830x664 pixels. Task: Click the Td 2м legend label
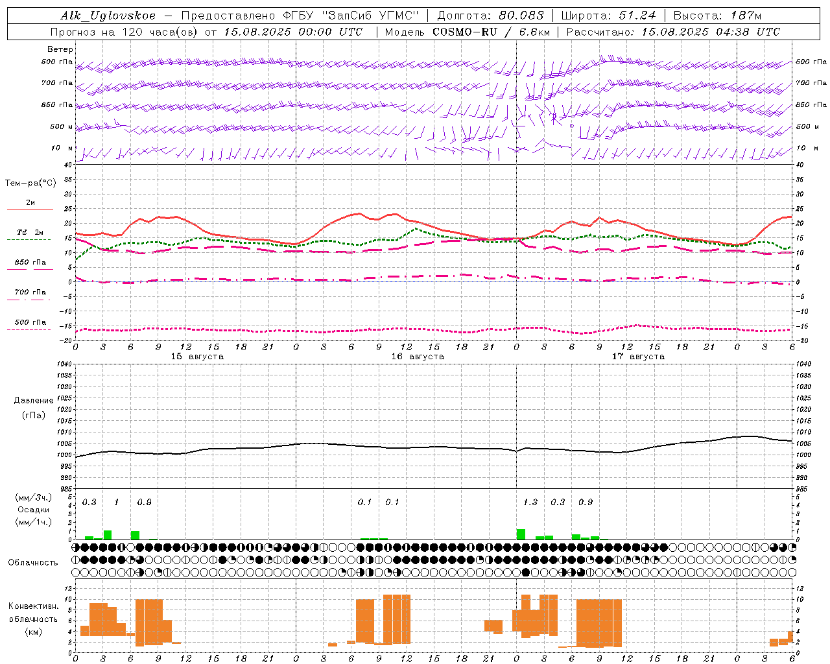pos(30,232)
